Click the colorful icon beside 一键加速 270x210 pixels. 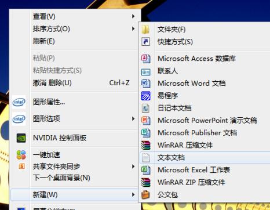21,155
